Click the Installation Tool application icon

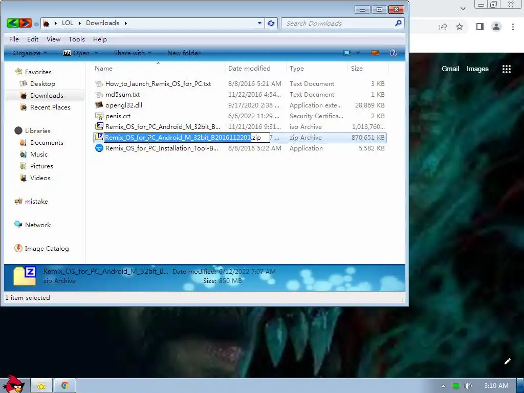click(x=99, y=148)
